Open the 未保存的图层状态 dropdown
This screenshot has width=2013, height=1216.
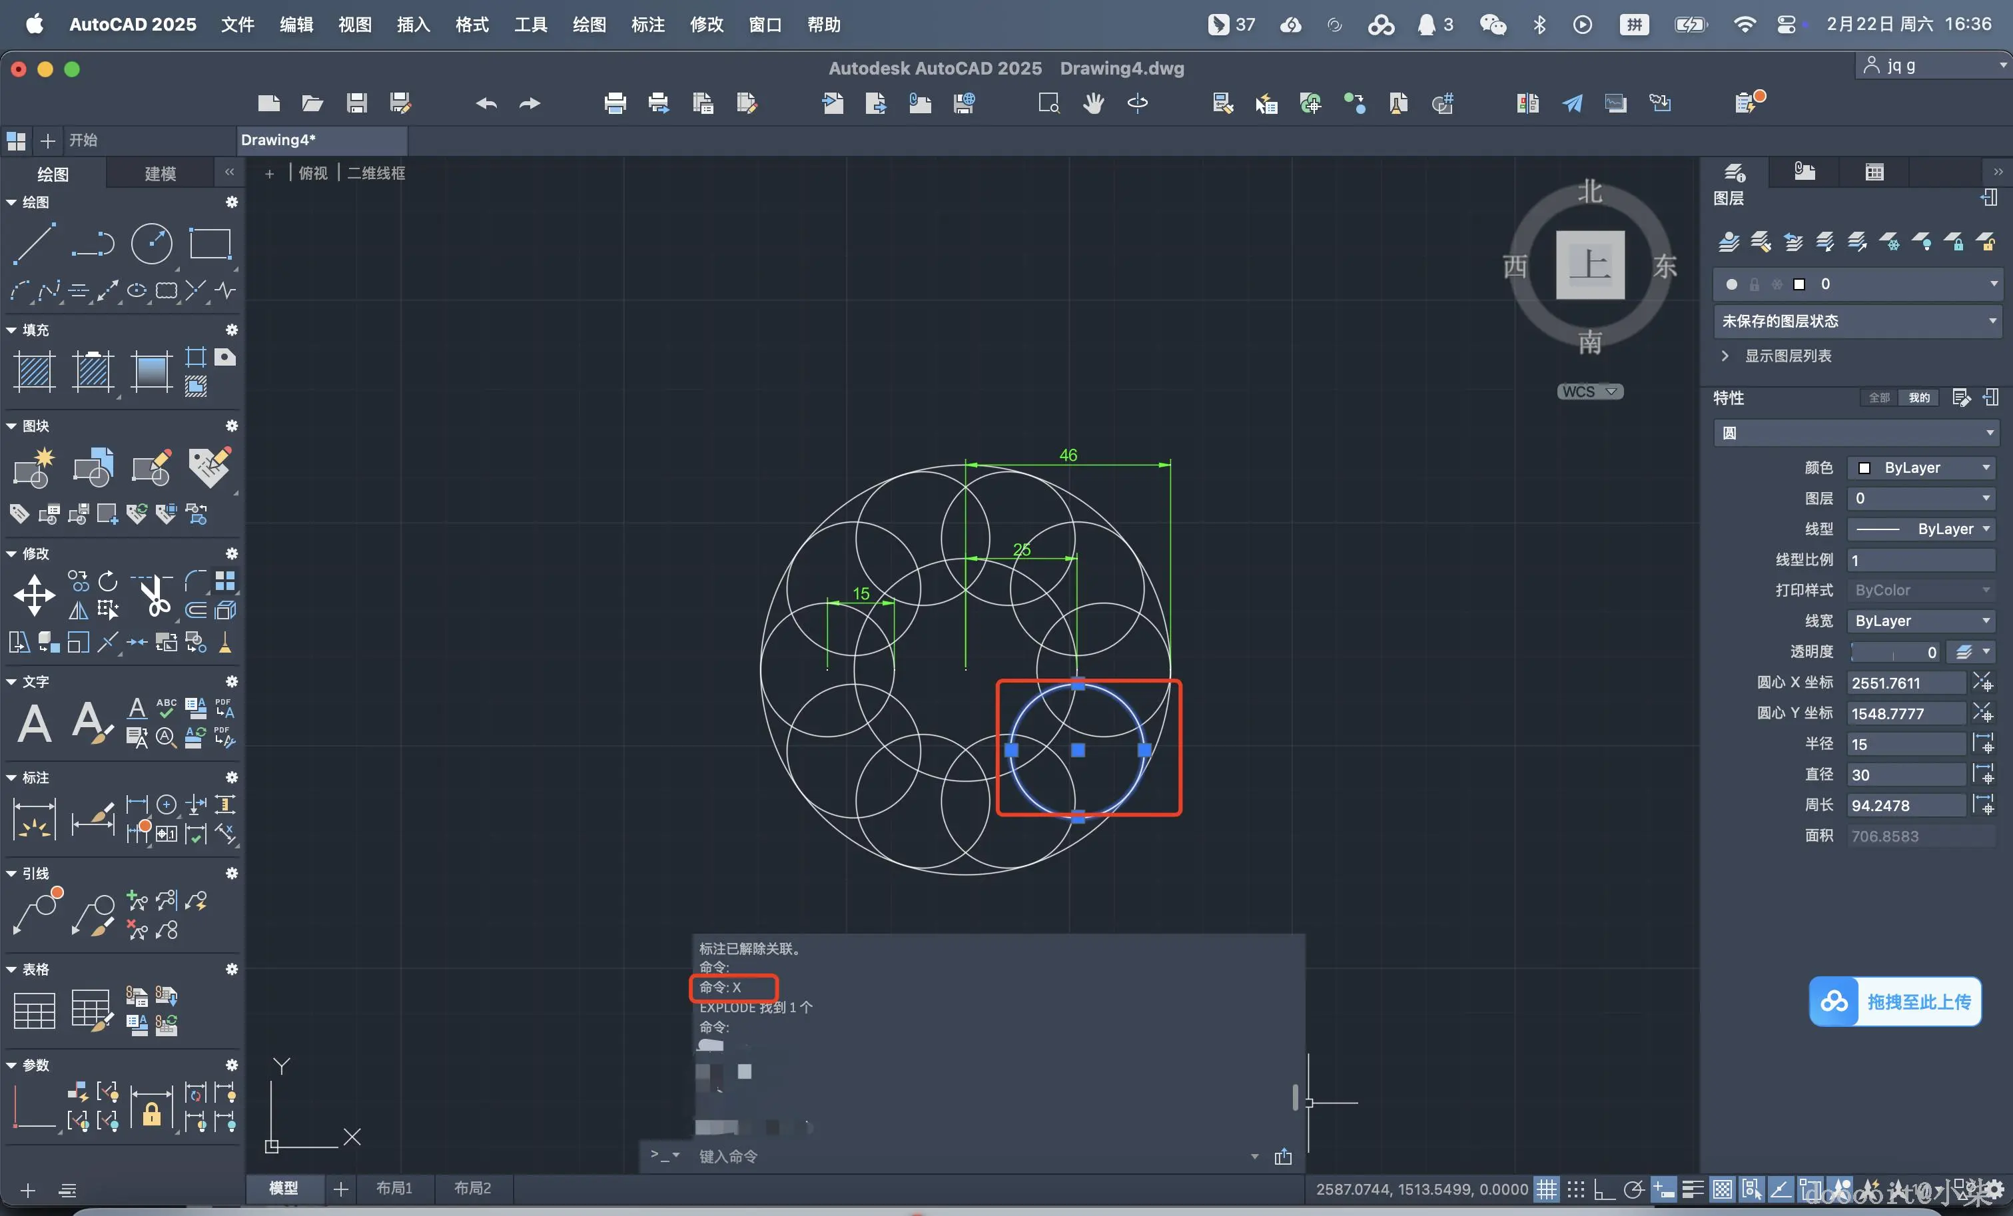click(x=1856, y=321)
